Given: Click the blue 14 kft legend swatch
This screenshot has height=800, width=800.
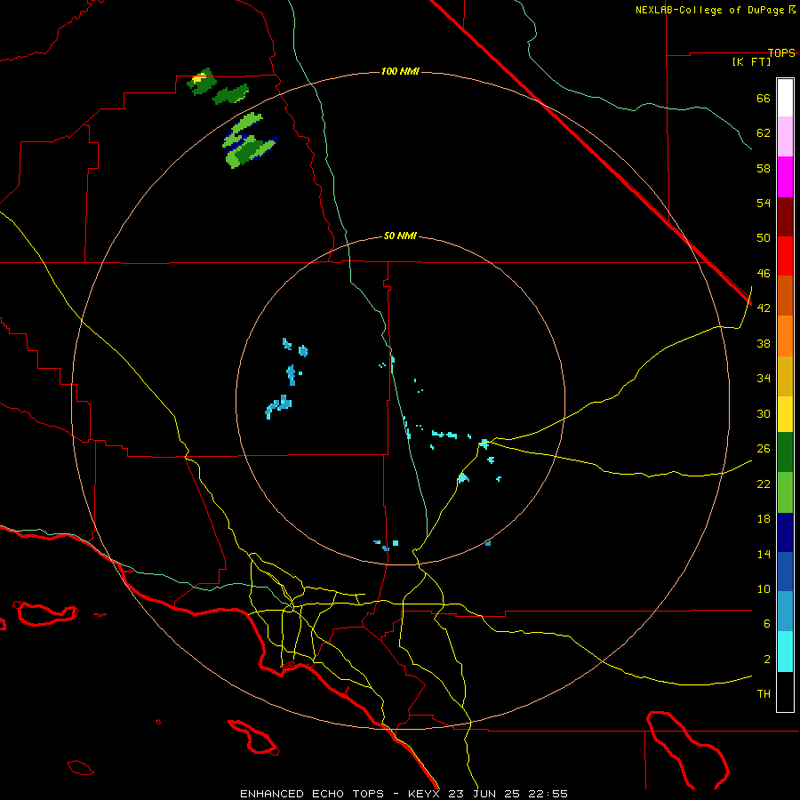Looking at the screenshot, I should click(x=785, y=572).
